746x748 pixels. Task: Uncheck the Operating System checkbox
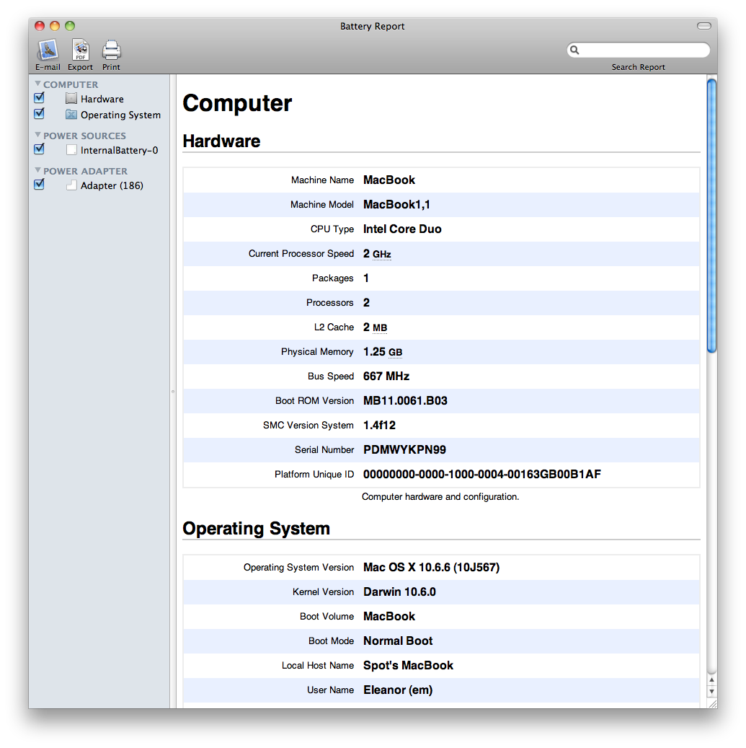(x=40, y=113)
